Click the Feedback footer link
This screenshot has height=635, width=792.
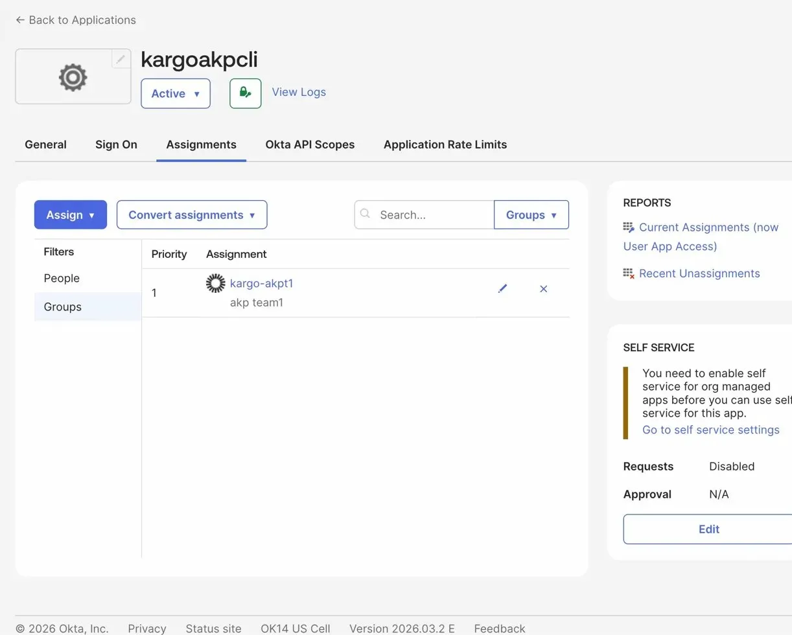pyautogui.click(x=500, y=629)
